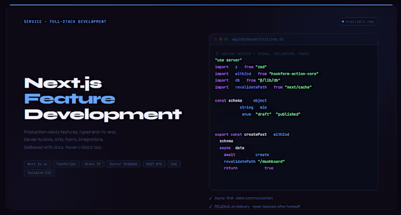This screenshot has width=401, height=215.
Task: Click the "@/lib/db" import string
Action: pos(269,80)
